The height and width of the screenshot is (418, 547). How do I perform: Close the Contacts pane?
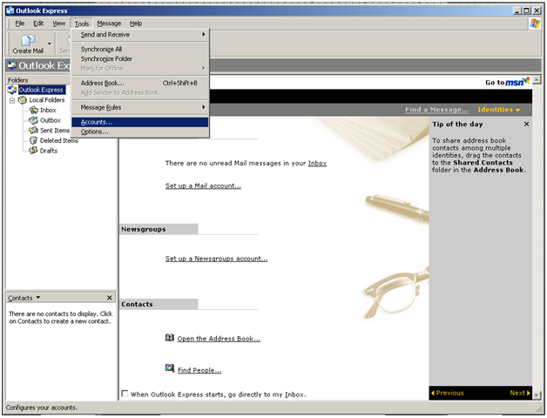(x=109, y=298)
